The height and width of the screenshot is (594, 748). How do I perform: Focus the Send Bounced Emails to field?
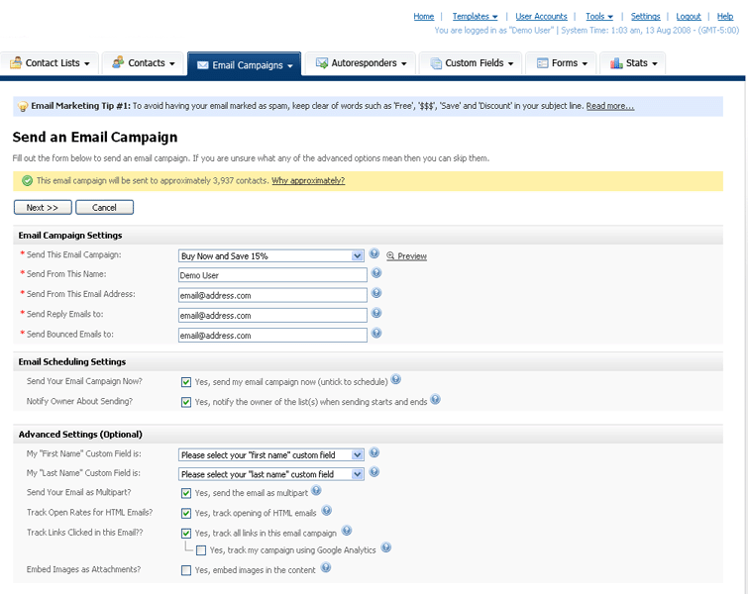click(272, 336)
